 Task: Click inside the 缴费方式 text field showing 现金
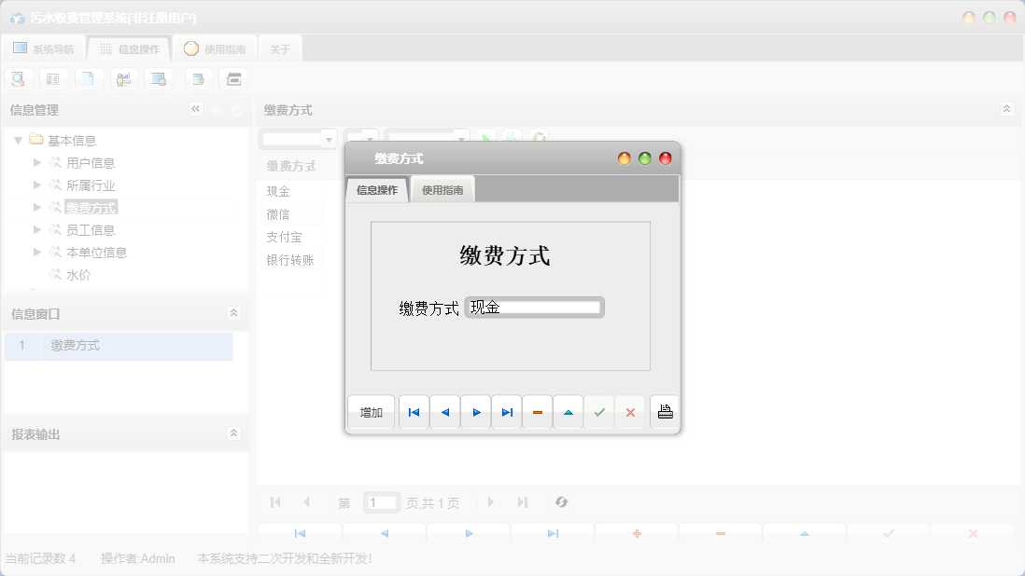click(x=534, y=307)
